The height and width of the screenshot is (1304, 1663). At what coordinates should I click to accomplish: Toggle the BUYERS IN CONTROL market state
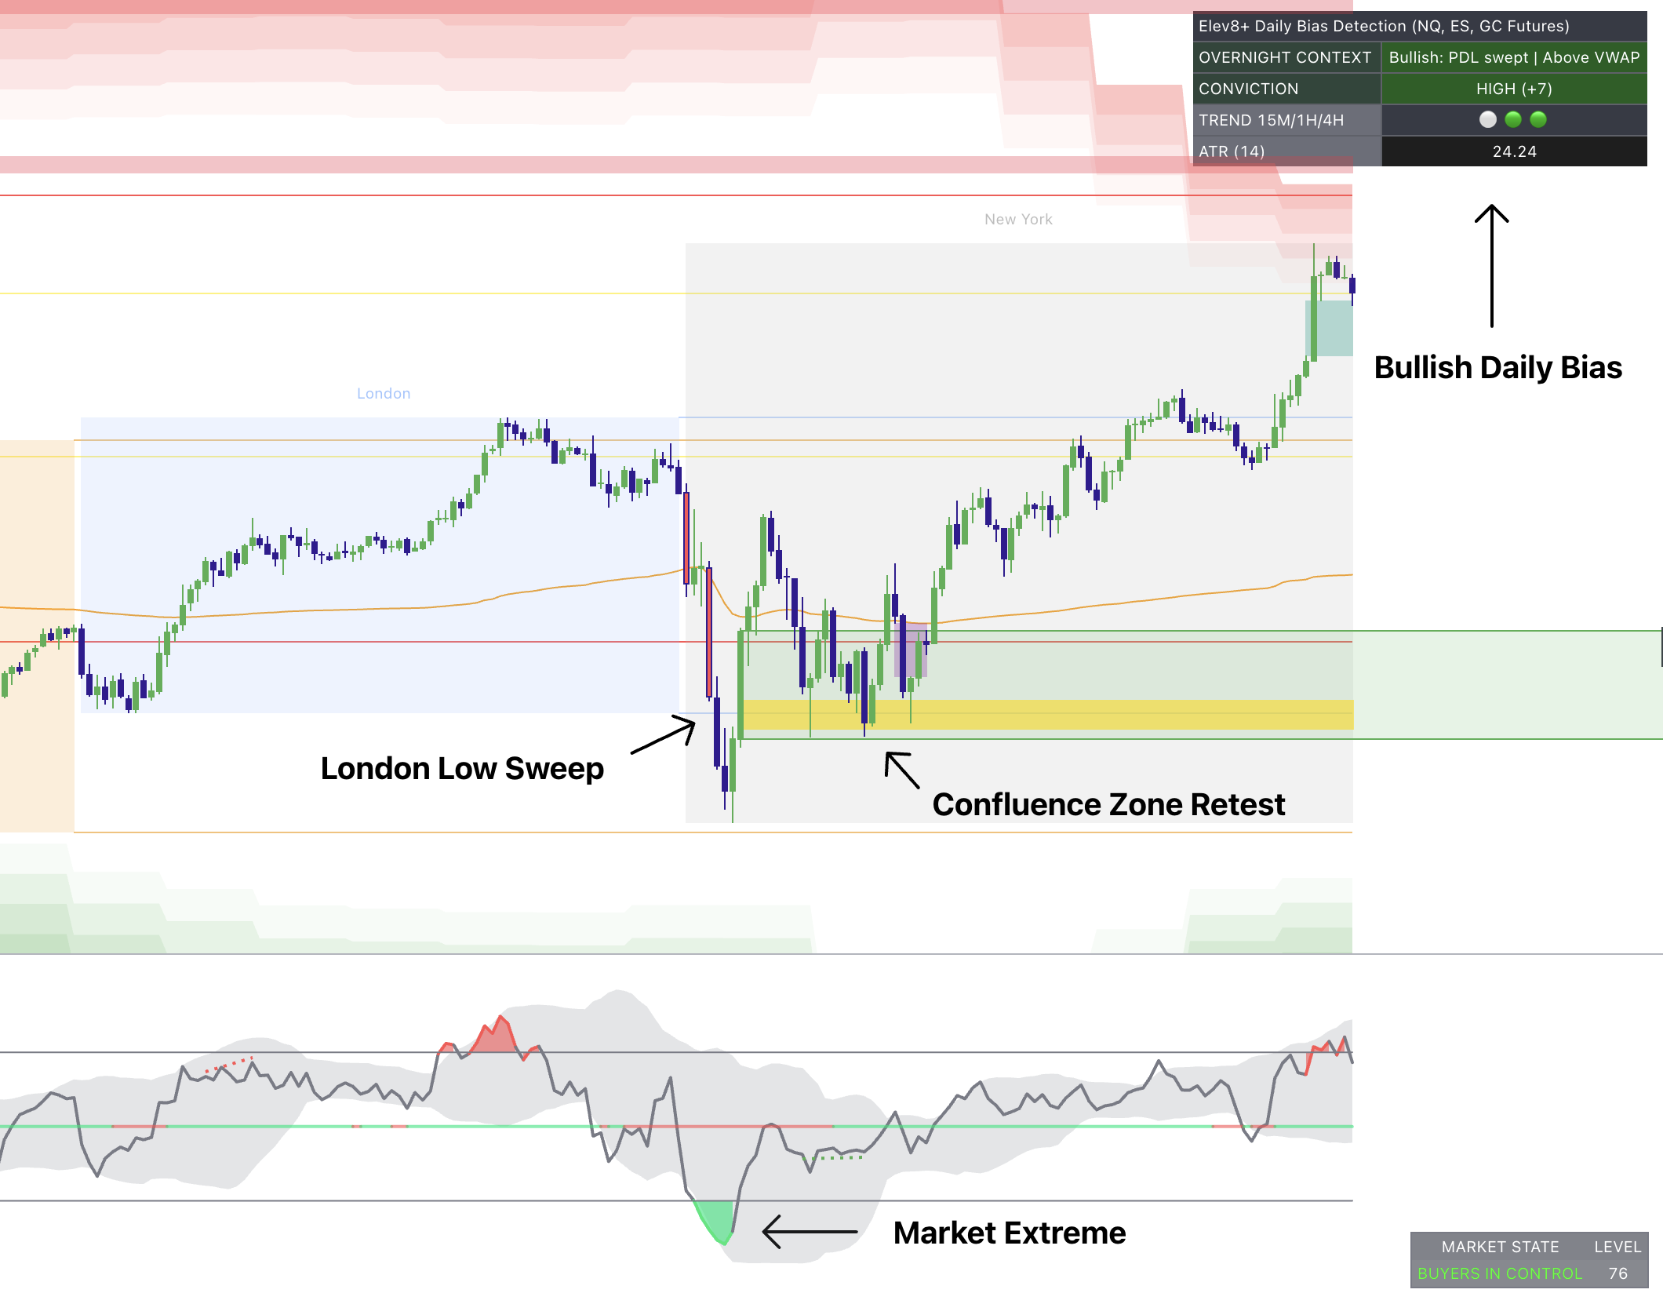pos(1499,1273)
